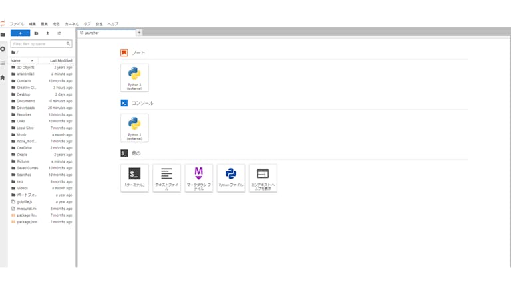The height and width of the screenshot is (287, 511).
Task: Select the 3D Objects folder
Action: [x=41, y=67]
